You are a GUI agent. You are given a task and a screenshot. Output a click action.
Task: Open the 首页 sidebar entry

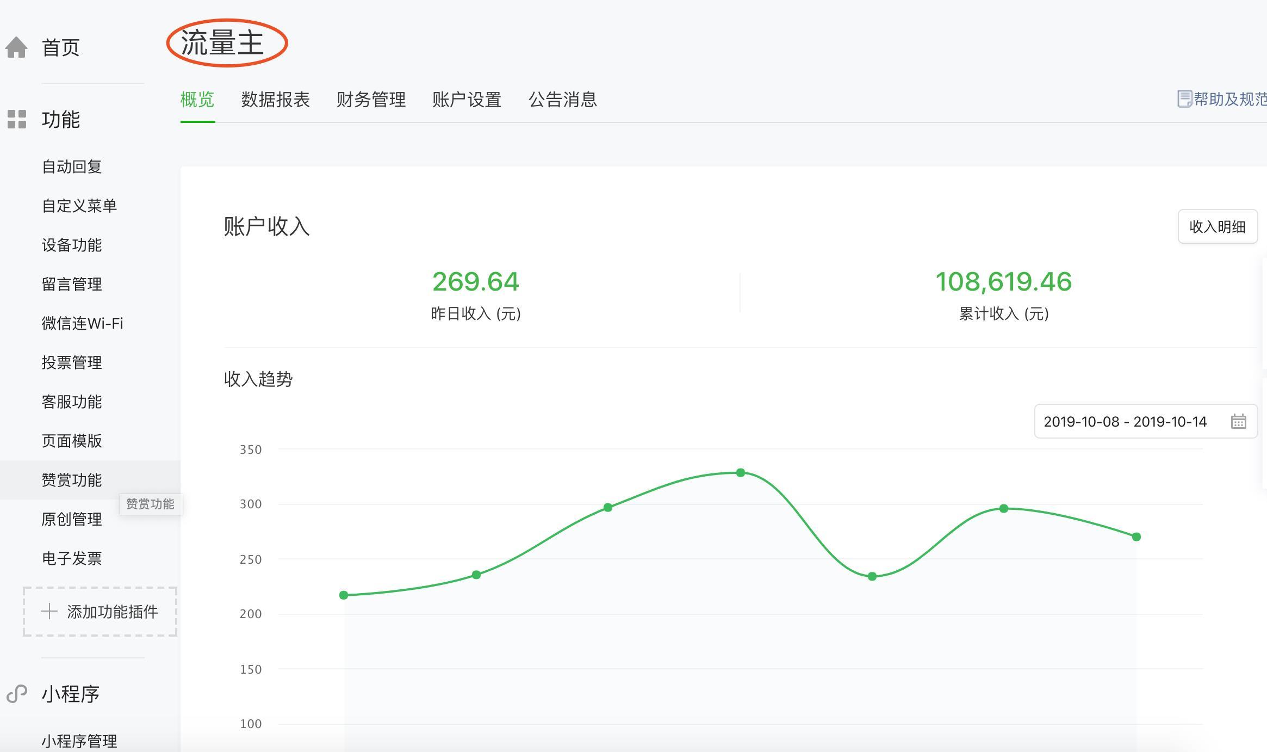pyautogui.click(x=61, y=47)
